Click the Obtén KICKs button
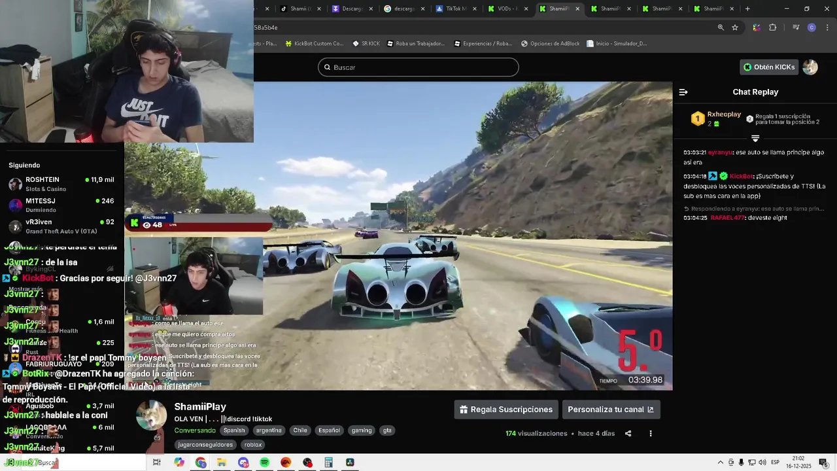Image resolution: width=837 pixels, height=471 pixels. [769, 67]
